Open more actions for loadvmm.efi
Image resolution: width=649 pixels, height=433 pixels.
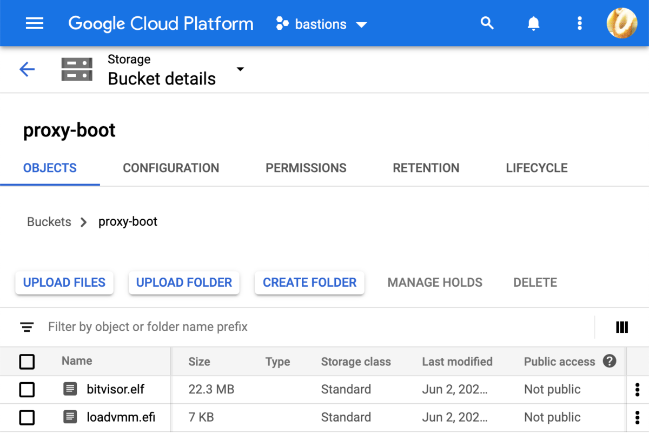pos(637,417)
